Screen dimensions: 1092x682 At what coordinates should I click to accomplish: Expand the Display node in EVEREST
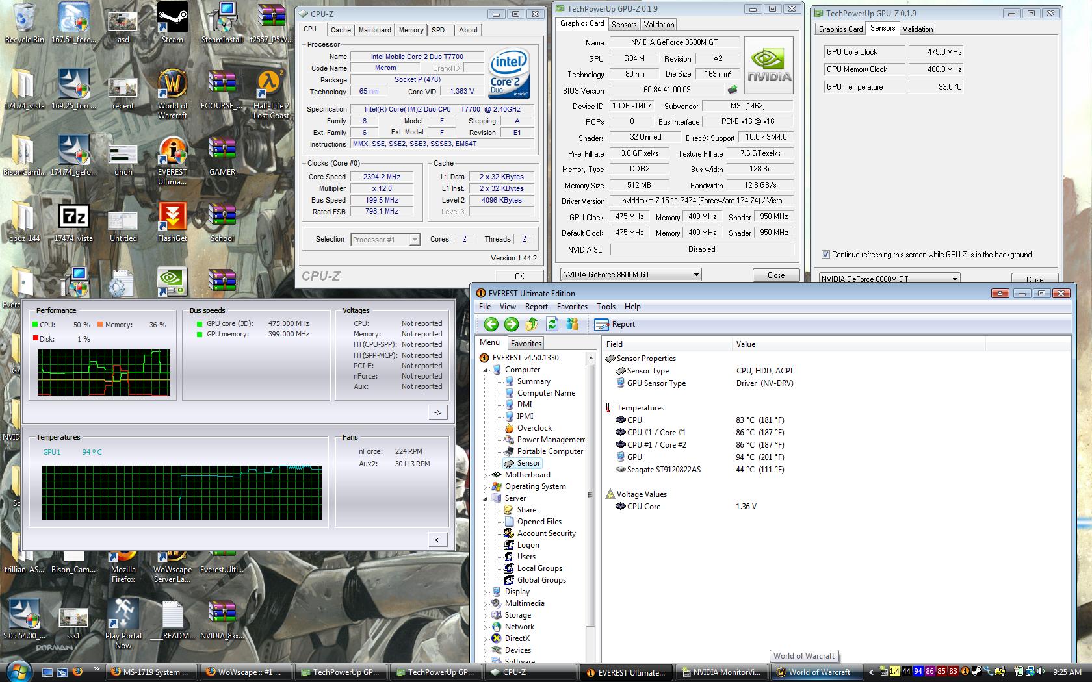(x=485, y=592)
